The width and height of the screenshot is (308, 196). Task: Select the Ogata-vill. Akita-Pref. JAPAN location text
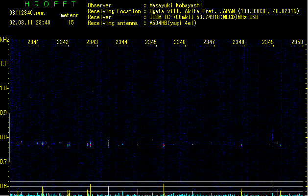tap(224, 11)
